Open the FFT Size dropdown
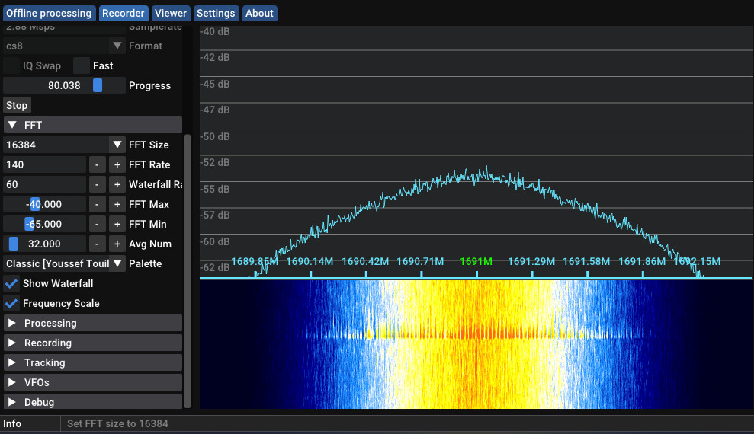The height and width of the screenshot is (434, 754). pos(117,145)
